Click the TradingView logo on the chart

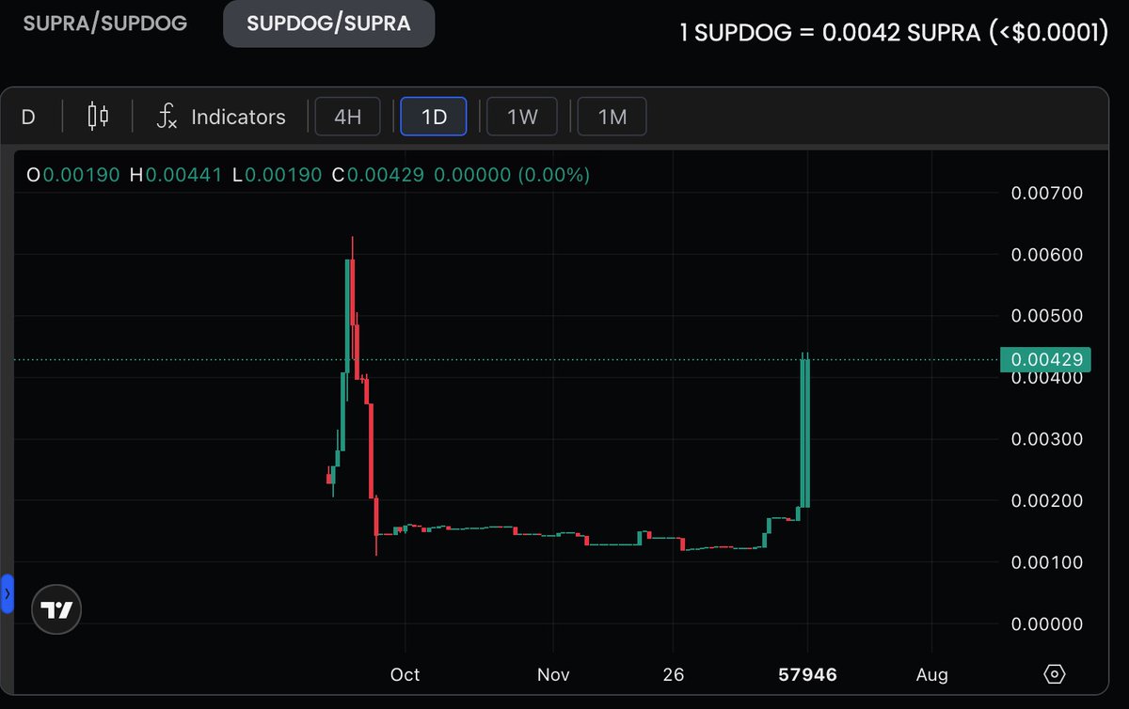[x=57, y=610]
